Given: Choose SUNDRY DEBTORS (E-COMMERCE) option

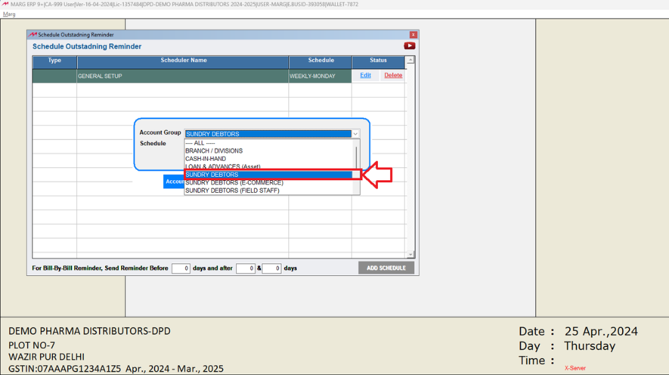Looking at the screenshot, I should click(x=234, y=183).
